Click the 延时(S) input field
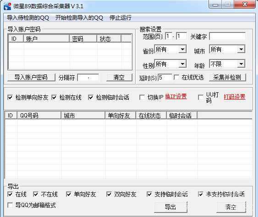The image size is (258, 217). [165, 77]
